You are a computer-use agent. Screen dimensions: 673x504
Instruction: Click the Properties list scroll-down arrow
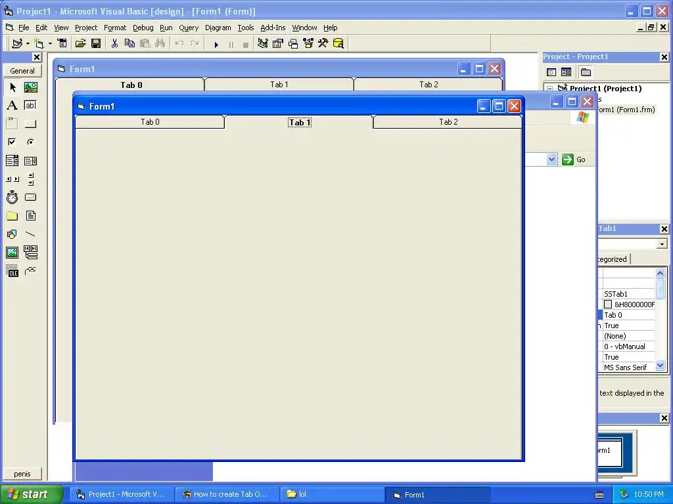coord(660,366)
